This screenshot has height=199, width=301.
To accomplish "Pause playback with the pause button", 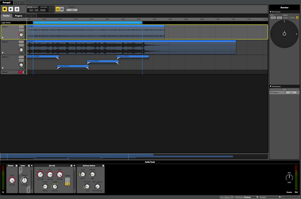I will point(17,9).
